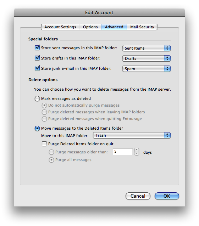199x226 pixels.
Task: Click the Cancel button
Action: 138,196
